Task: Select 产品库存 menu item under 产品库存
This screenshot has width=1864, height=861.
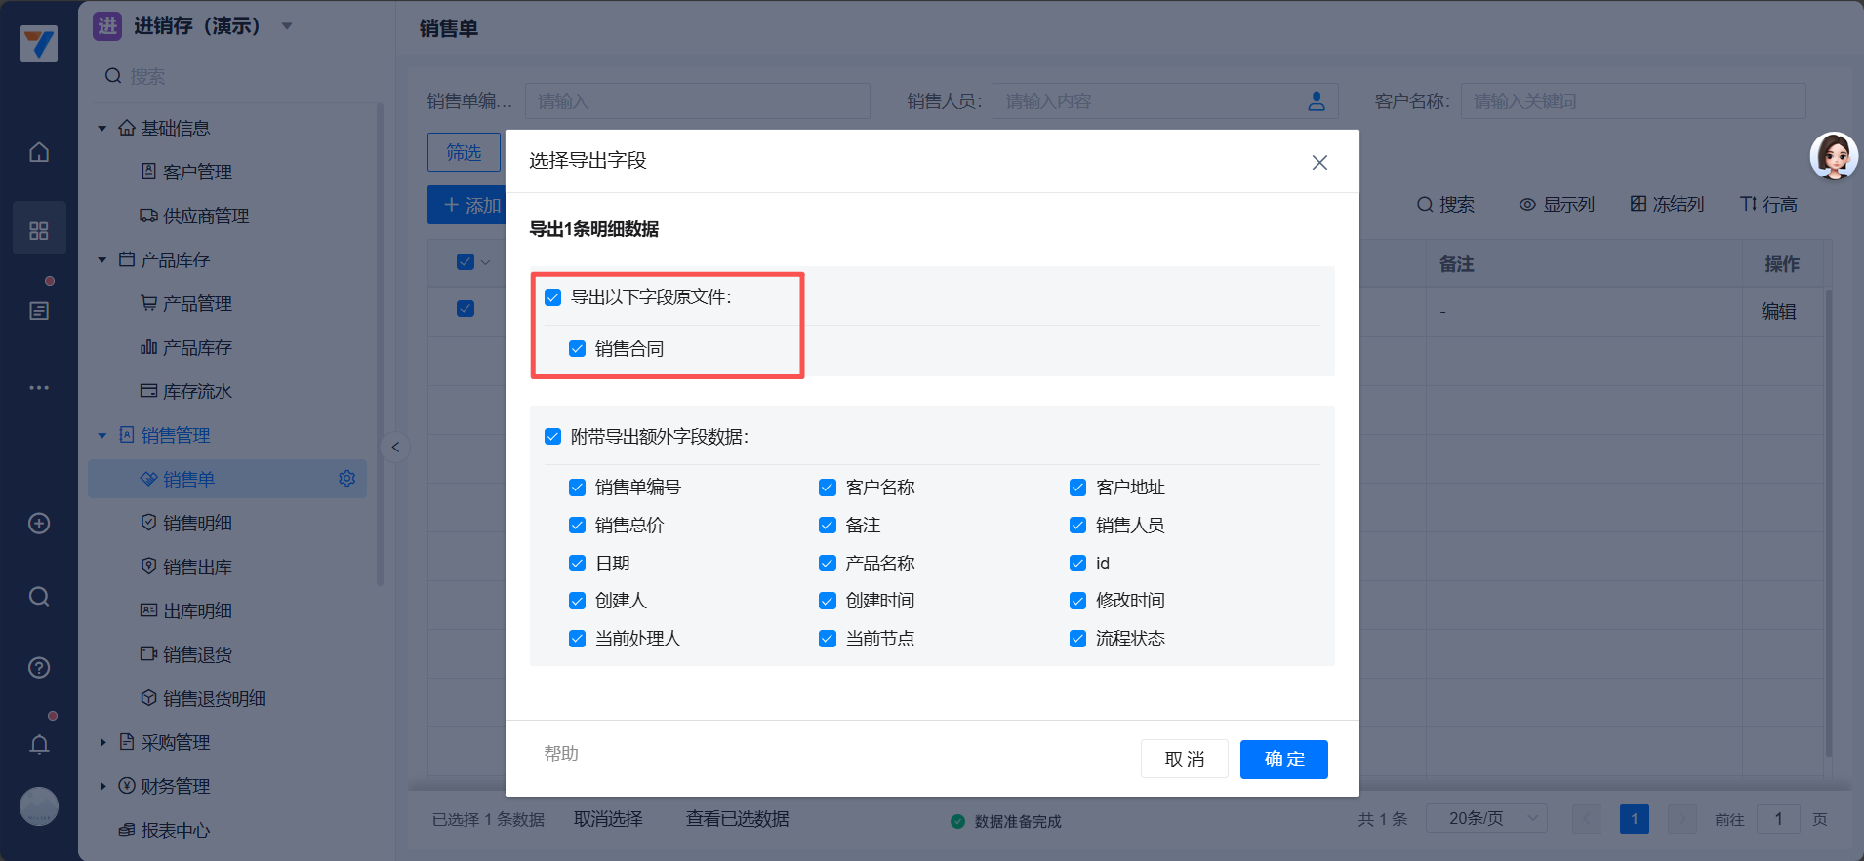Action: point(197,348)
